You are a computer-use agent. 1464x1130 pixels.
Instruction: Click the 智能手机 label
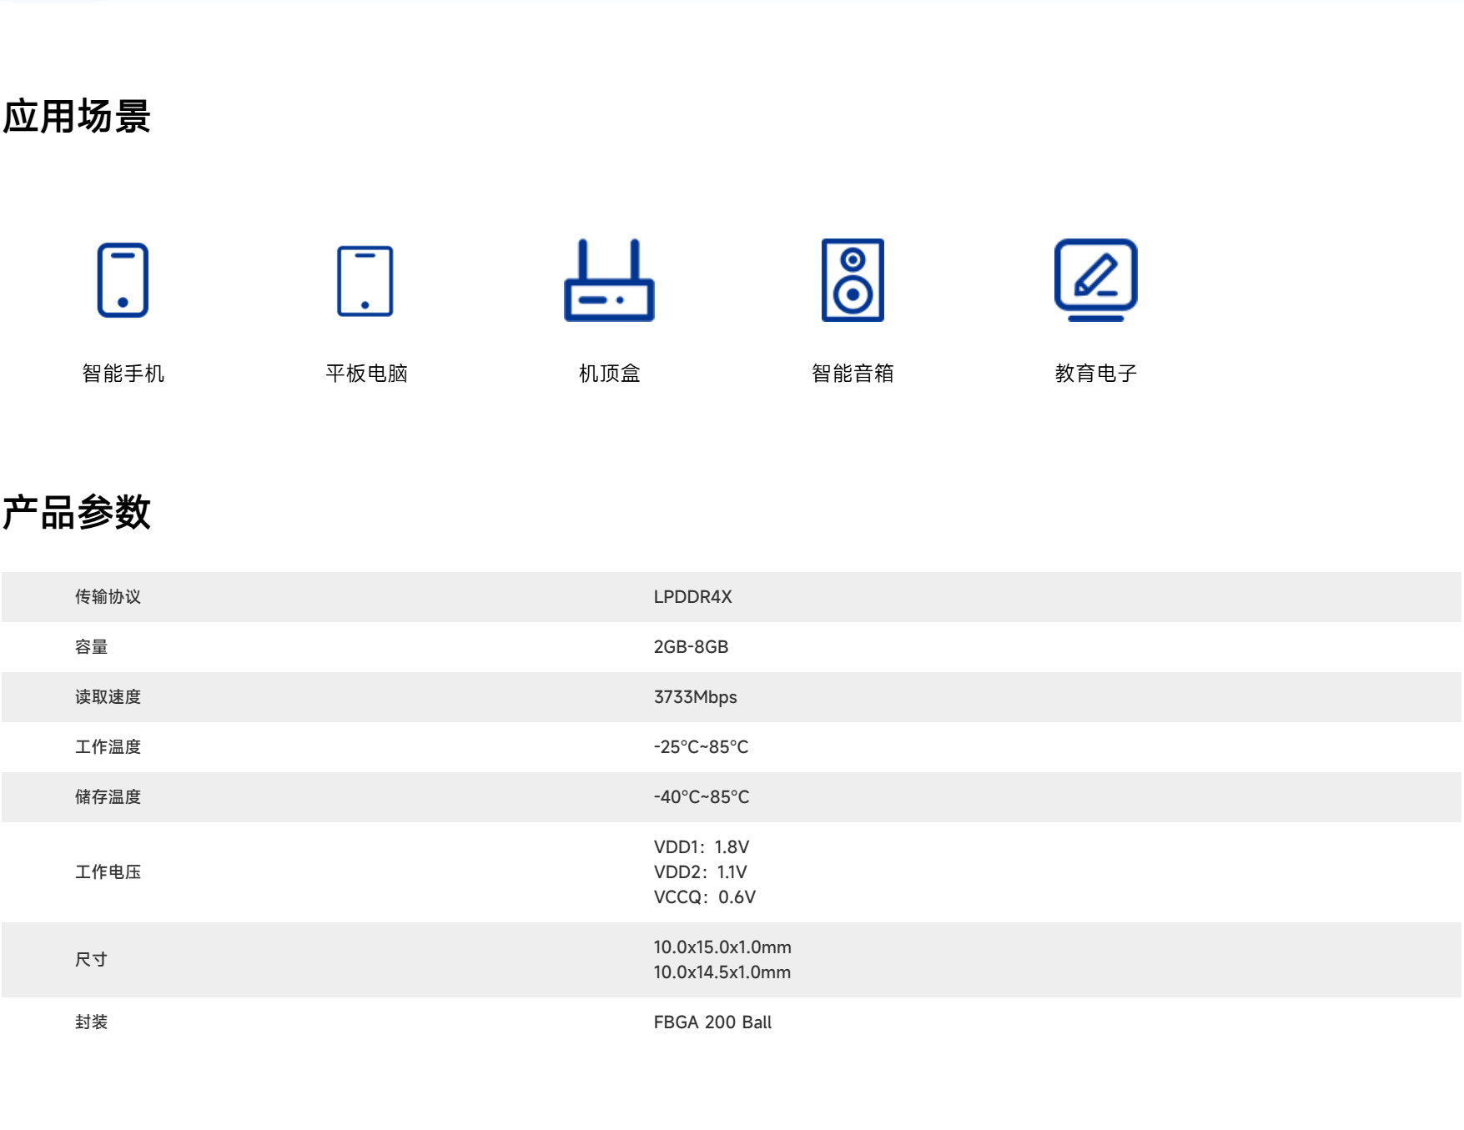coord(123,373)
